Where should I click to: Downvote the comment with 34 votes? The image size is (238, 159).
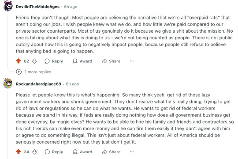[x=34, y=151]
